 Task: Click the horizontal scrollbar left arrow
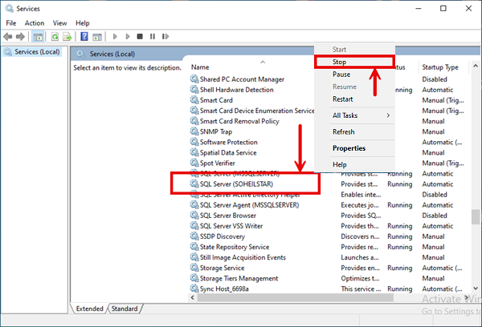tap(193, 297)
